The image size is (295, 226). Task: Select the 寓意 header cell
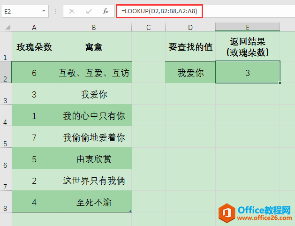[x=94, y=46]
